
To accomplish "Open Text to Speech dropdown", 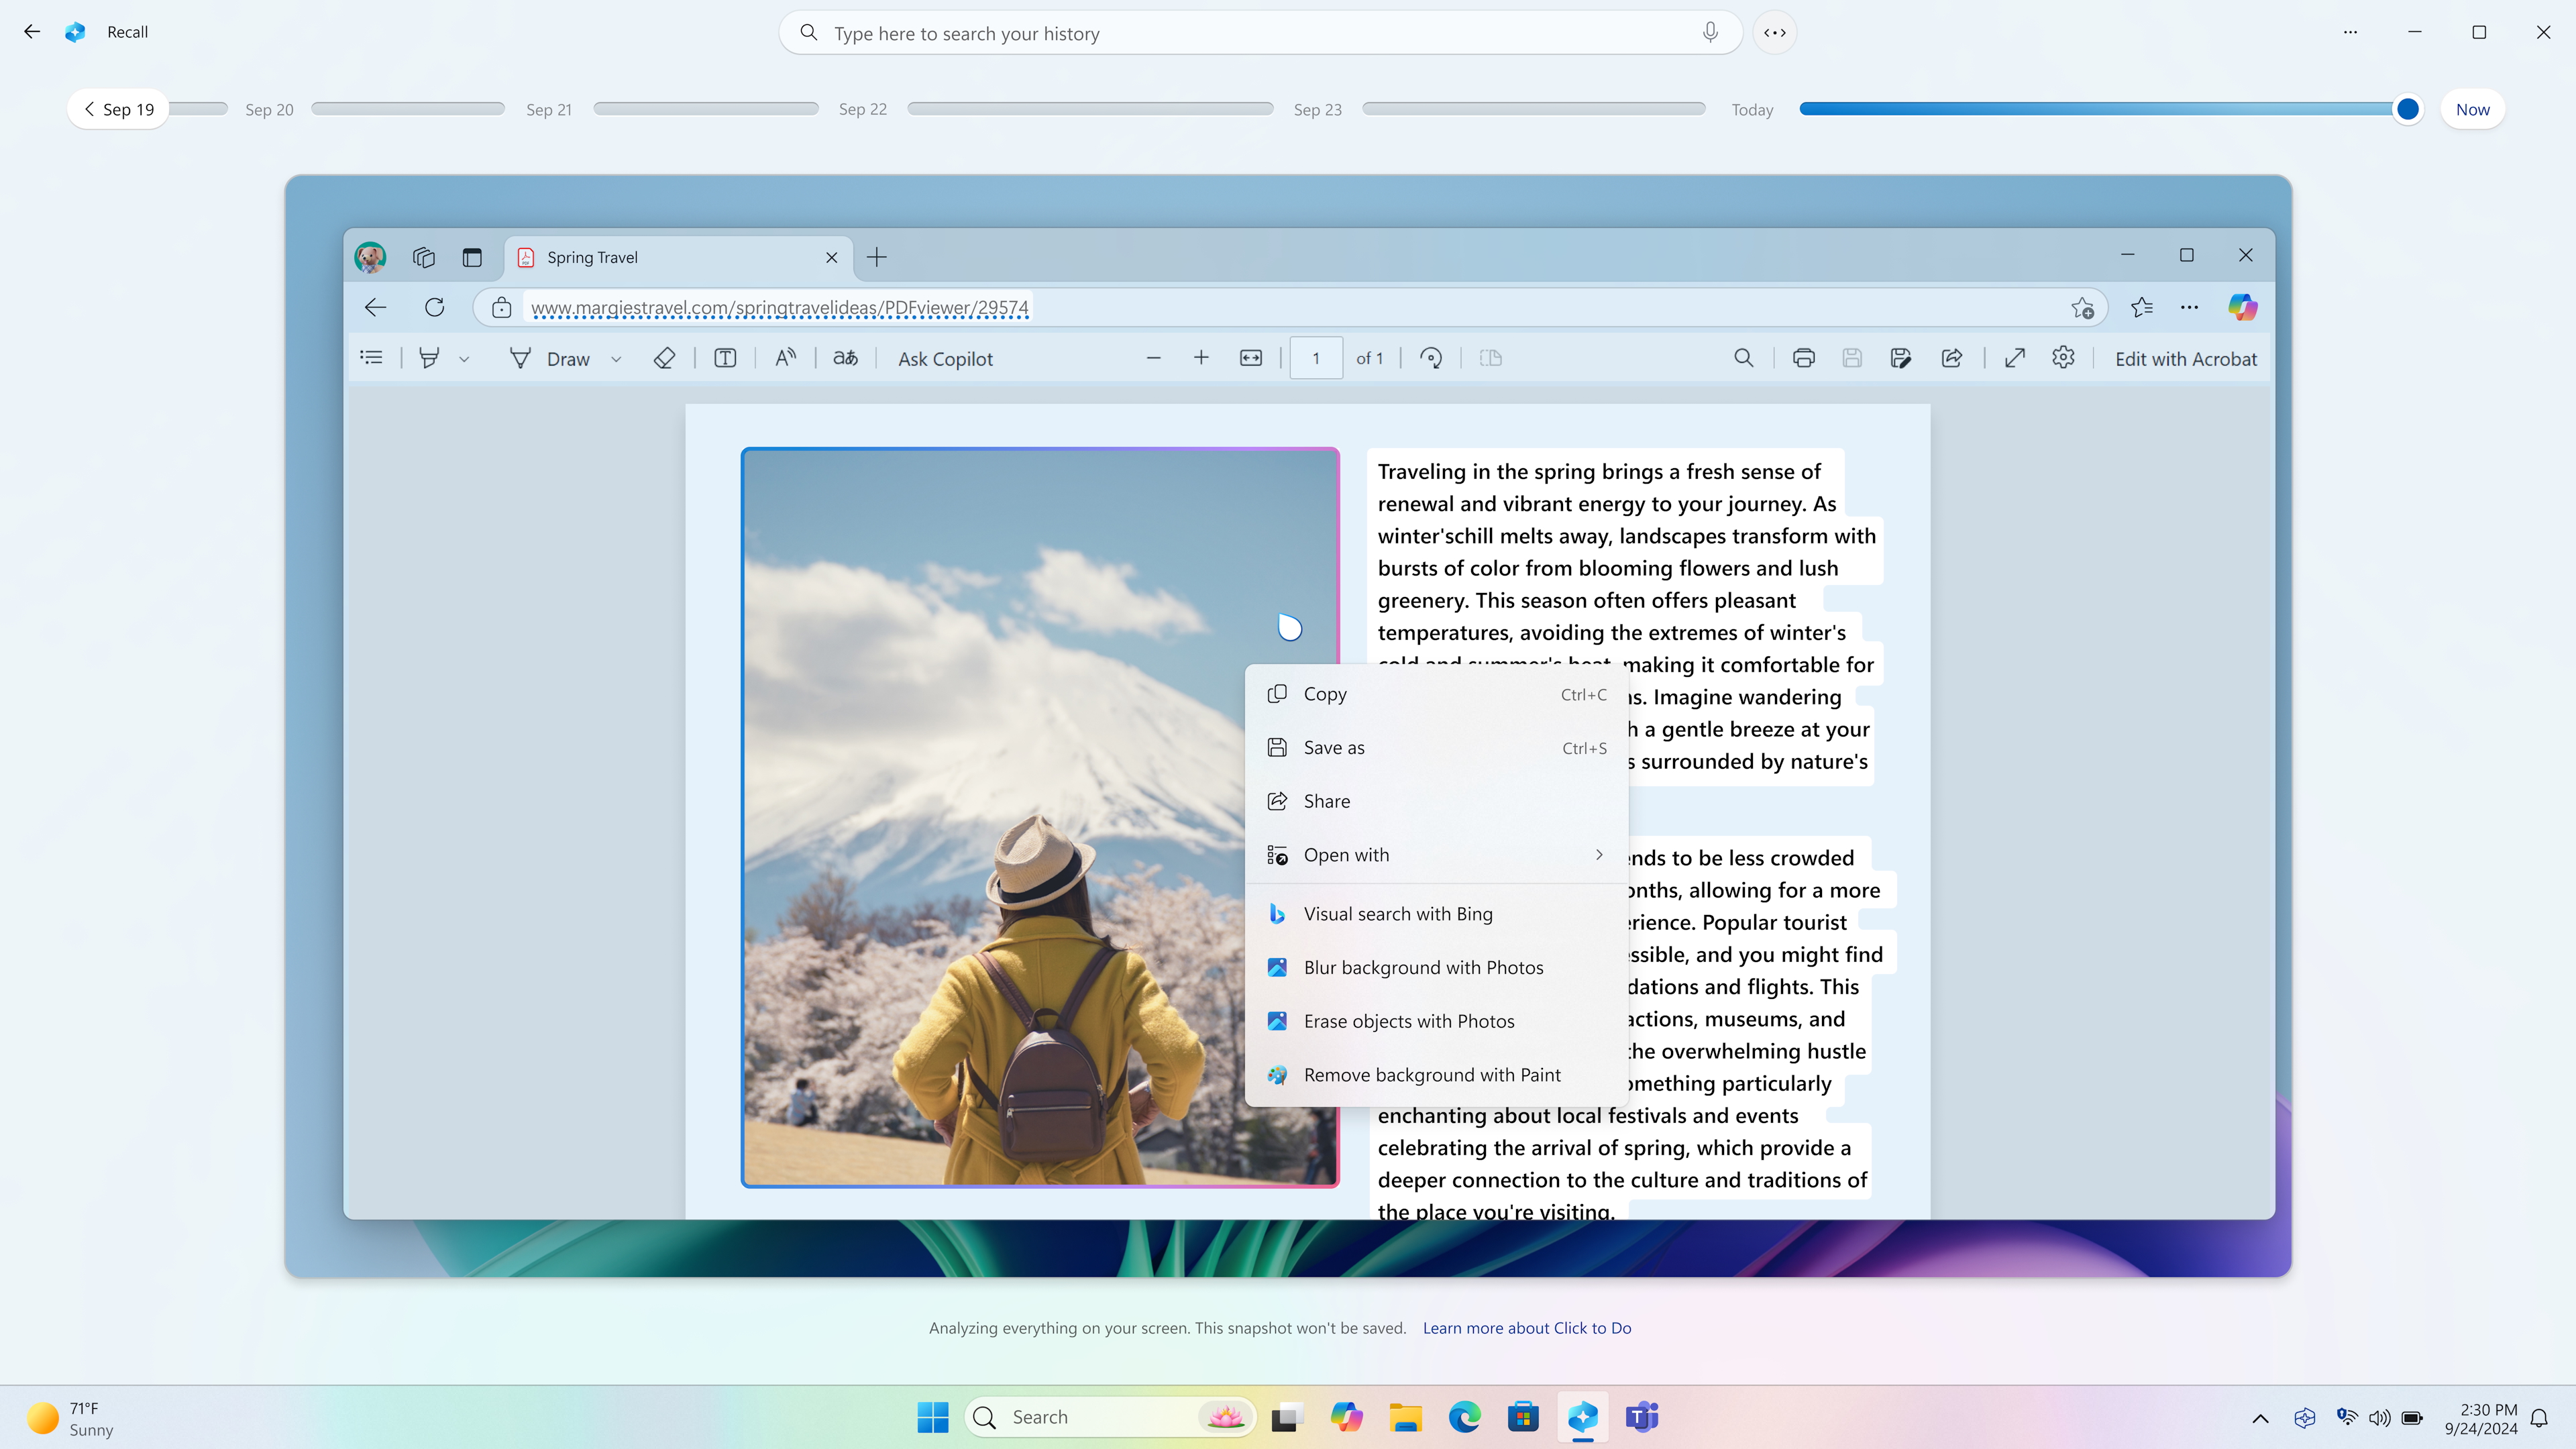I will click(x=786, y=358).
